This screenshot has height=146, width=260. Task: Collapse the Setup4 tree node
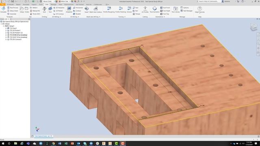point(4,26)
